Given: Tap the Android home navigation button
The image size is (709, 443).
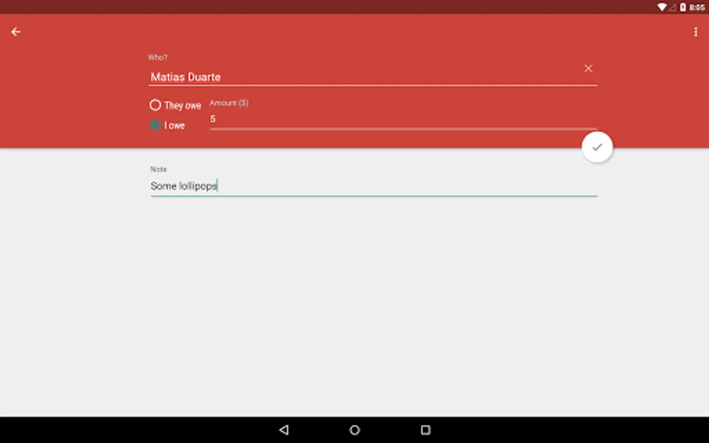Looking at the screenshot, I should point(354,430).
